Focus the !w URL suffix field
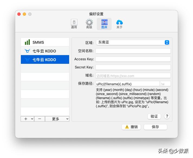 [x=165, y=84]
